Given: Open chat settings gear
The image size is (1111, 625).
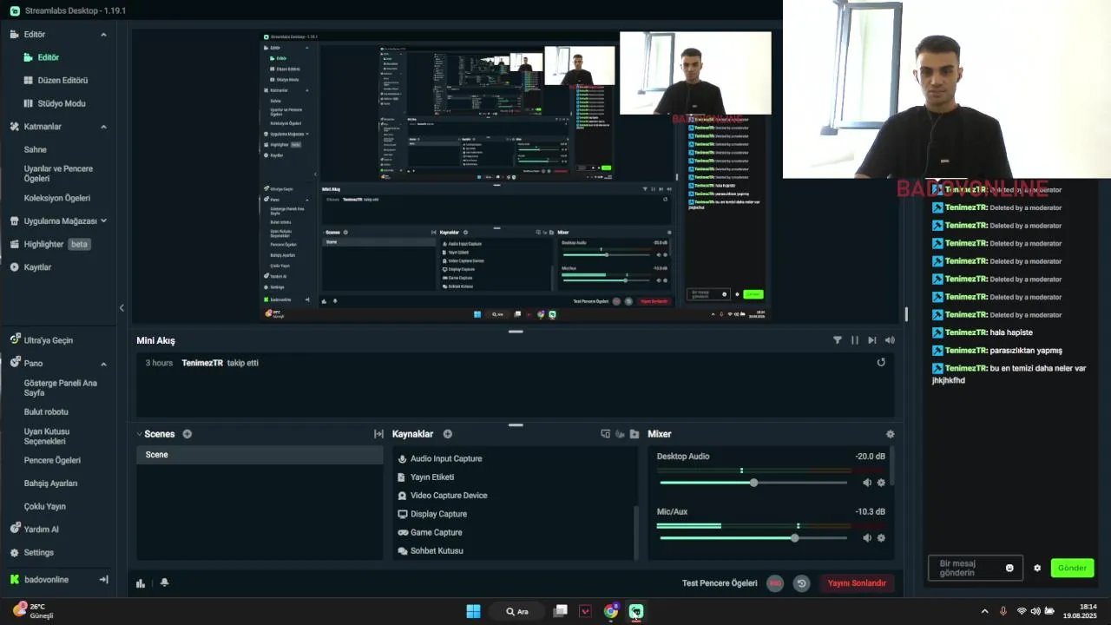Looking at the screenshot, I should tap(1037, 568).
